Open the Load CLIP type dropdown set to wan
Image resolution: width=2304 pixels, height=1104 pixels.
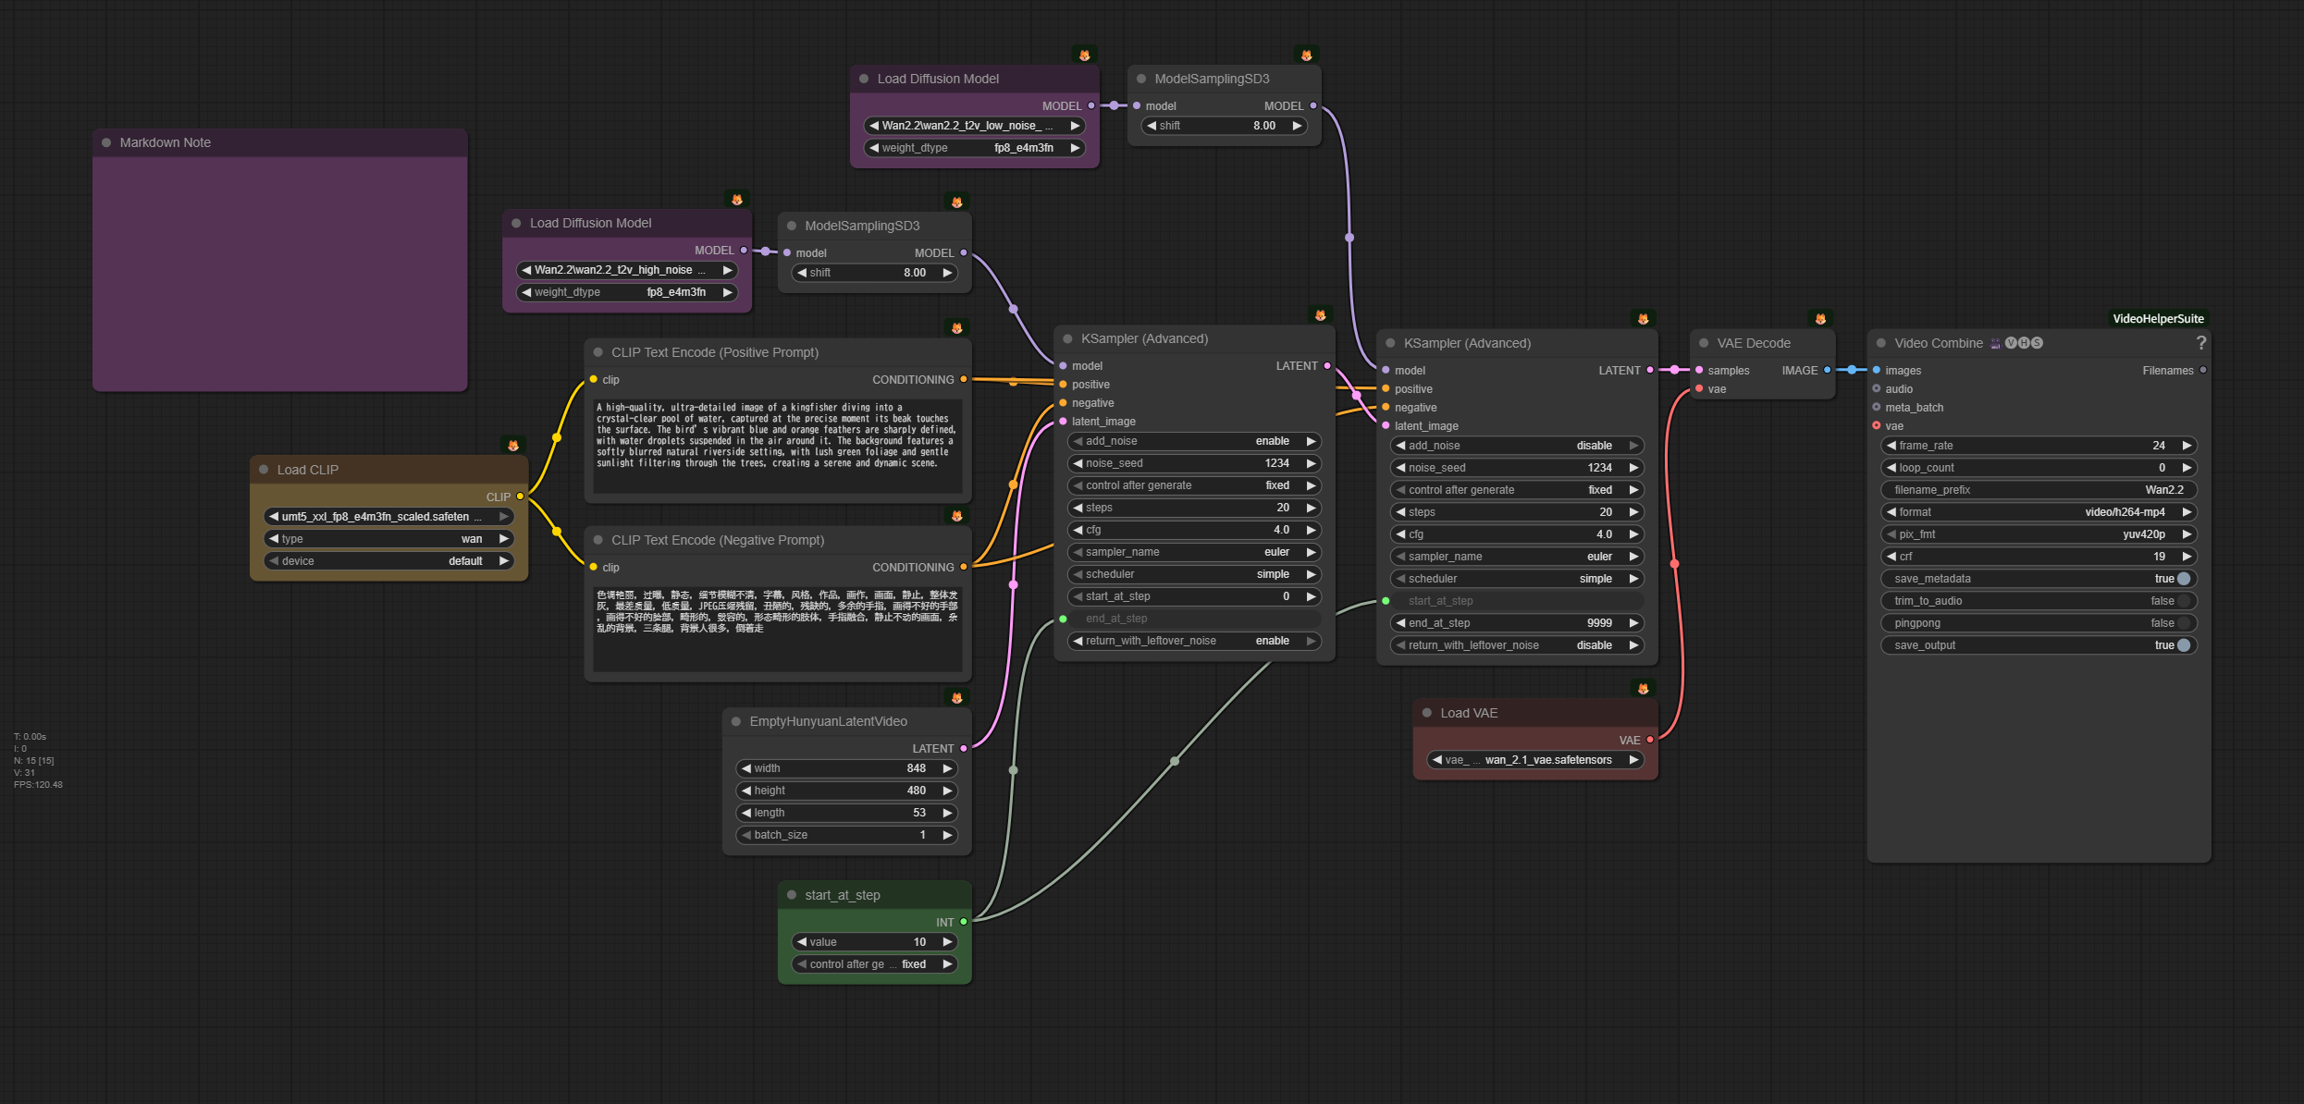388,539
